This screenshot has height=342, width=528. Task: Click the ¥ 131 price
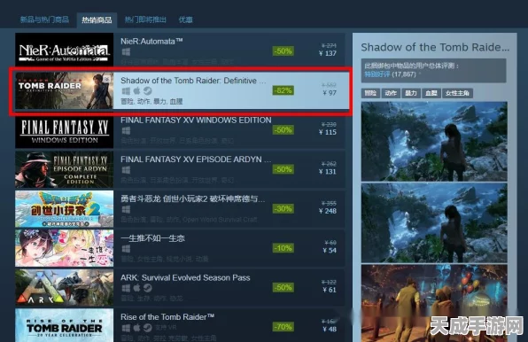328,171
